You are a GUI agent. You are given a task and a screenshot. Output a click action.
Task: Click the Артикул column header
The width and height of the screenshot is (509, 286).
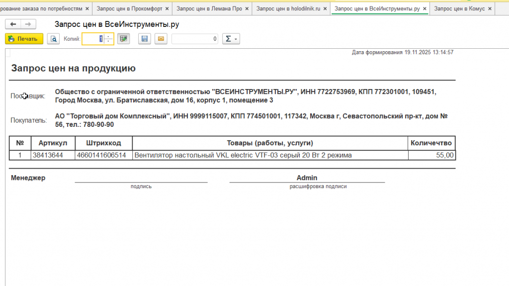click(x=53, y=143)
